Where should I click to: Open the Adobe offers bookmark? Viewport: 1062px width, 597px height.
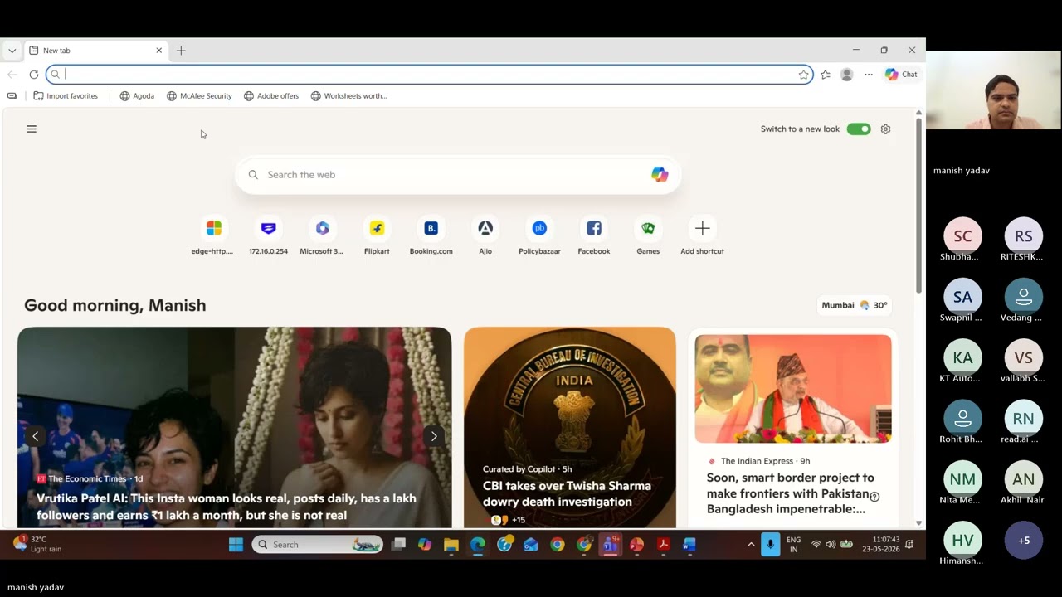coord(271,96)
